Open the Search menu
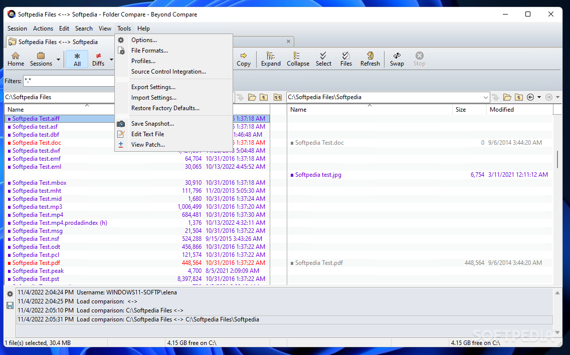The height and width of the screenshot is (355, 570). coord(84,29)
